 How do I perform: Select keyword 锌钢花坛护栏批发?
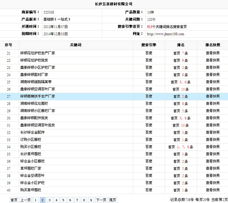click(x=34, y=60)
